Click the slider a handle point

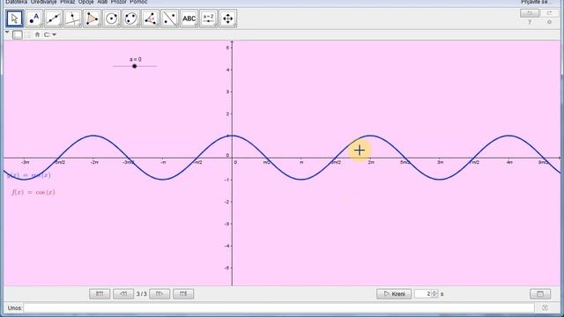(x=135, y=66)
